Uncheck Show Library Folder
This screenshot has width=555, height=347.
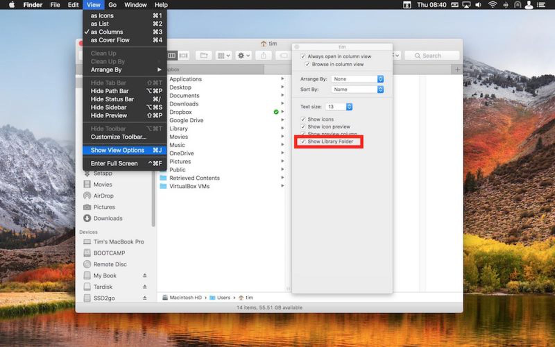304,142
